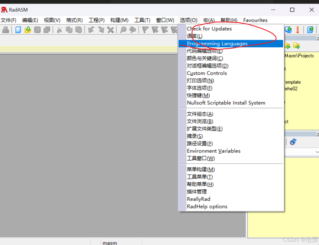
Task: Expand the combo box dropdown chevron
Action: (317, 152)
